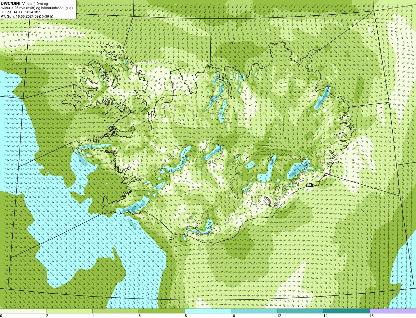Click the legend value "2"
Viewport: 416px width, 318px height.
click(47, 316)
